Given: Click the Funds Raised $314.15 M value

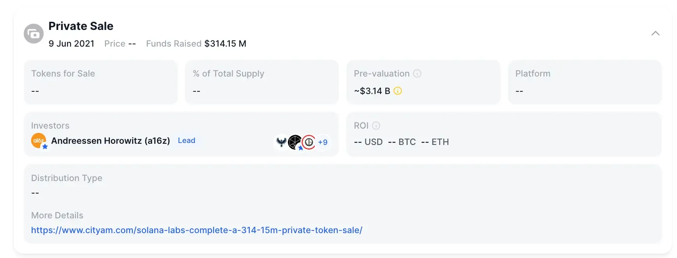Looking at the screenshot, I should point(225,44).
